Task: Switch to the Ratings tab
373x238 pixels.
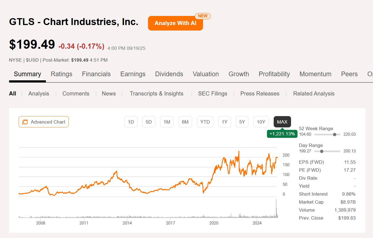Action: (x=61, y=74)
